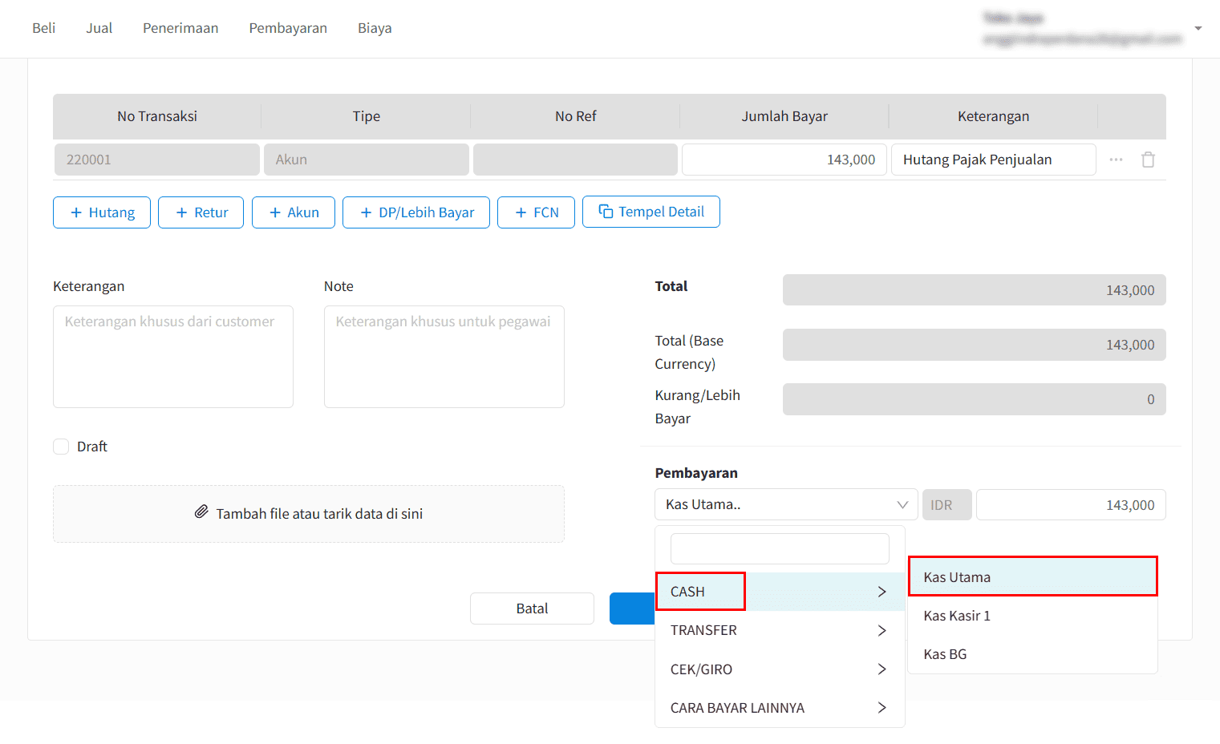
Task: Click the empty No Ref cell in row 220001
Action: 576,160
